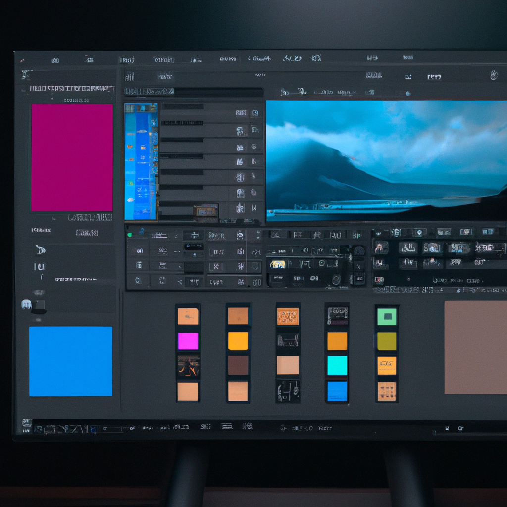Toggle the first layer row's right-side icon
Image resolution: width=507 pixels, height=507 pixels.
[254, 113]
